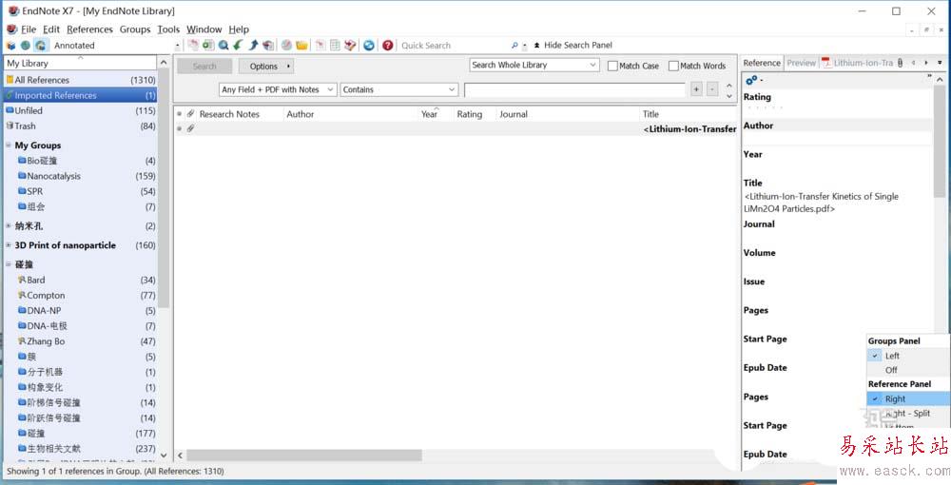The width and height of the screenshot is (951, 485).
Task: Click Return to Word Processor icon
Action: point(350,46)
